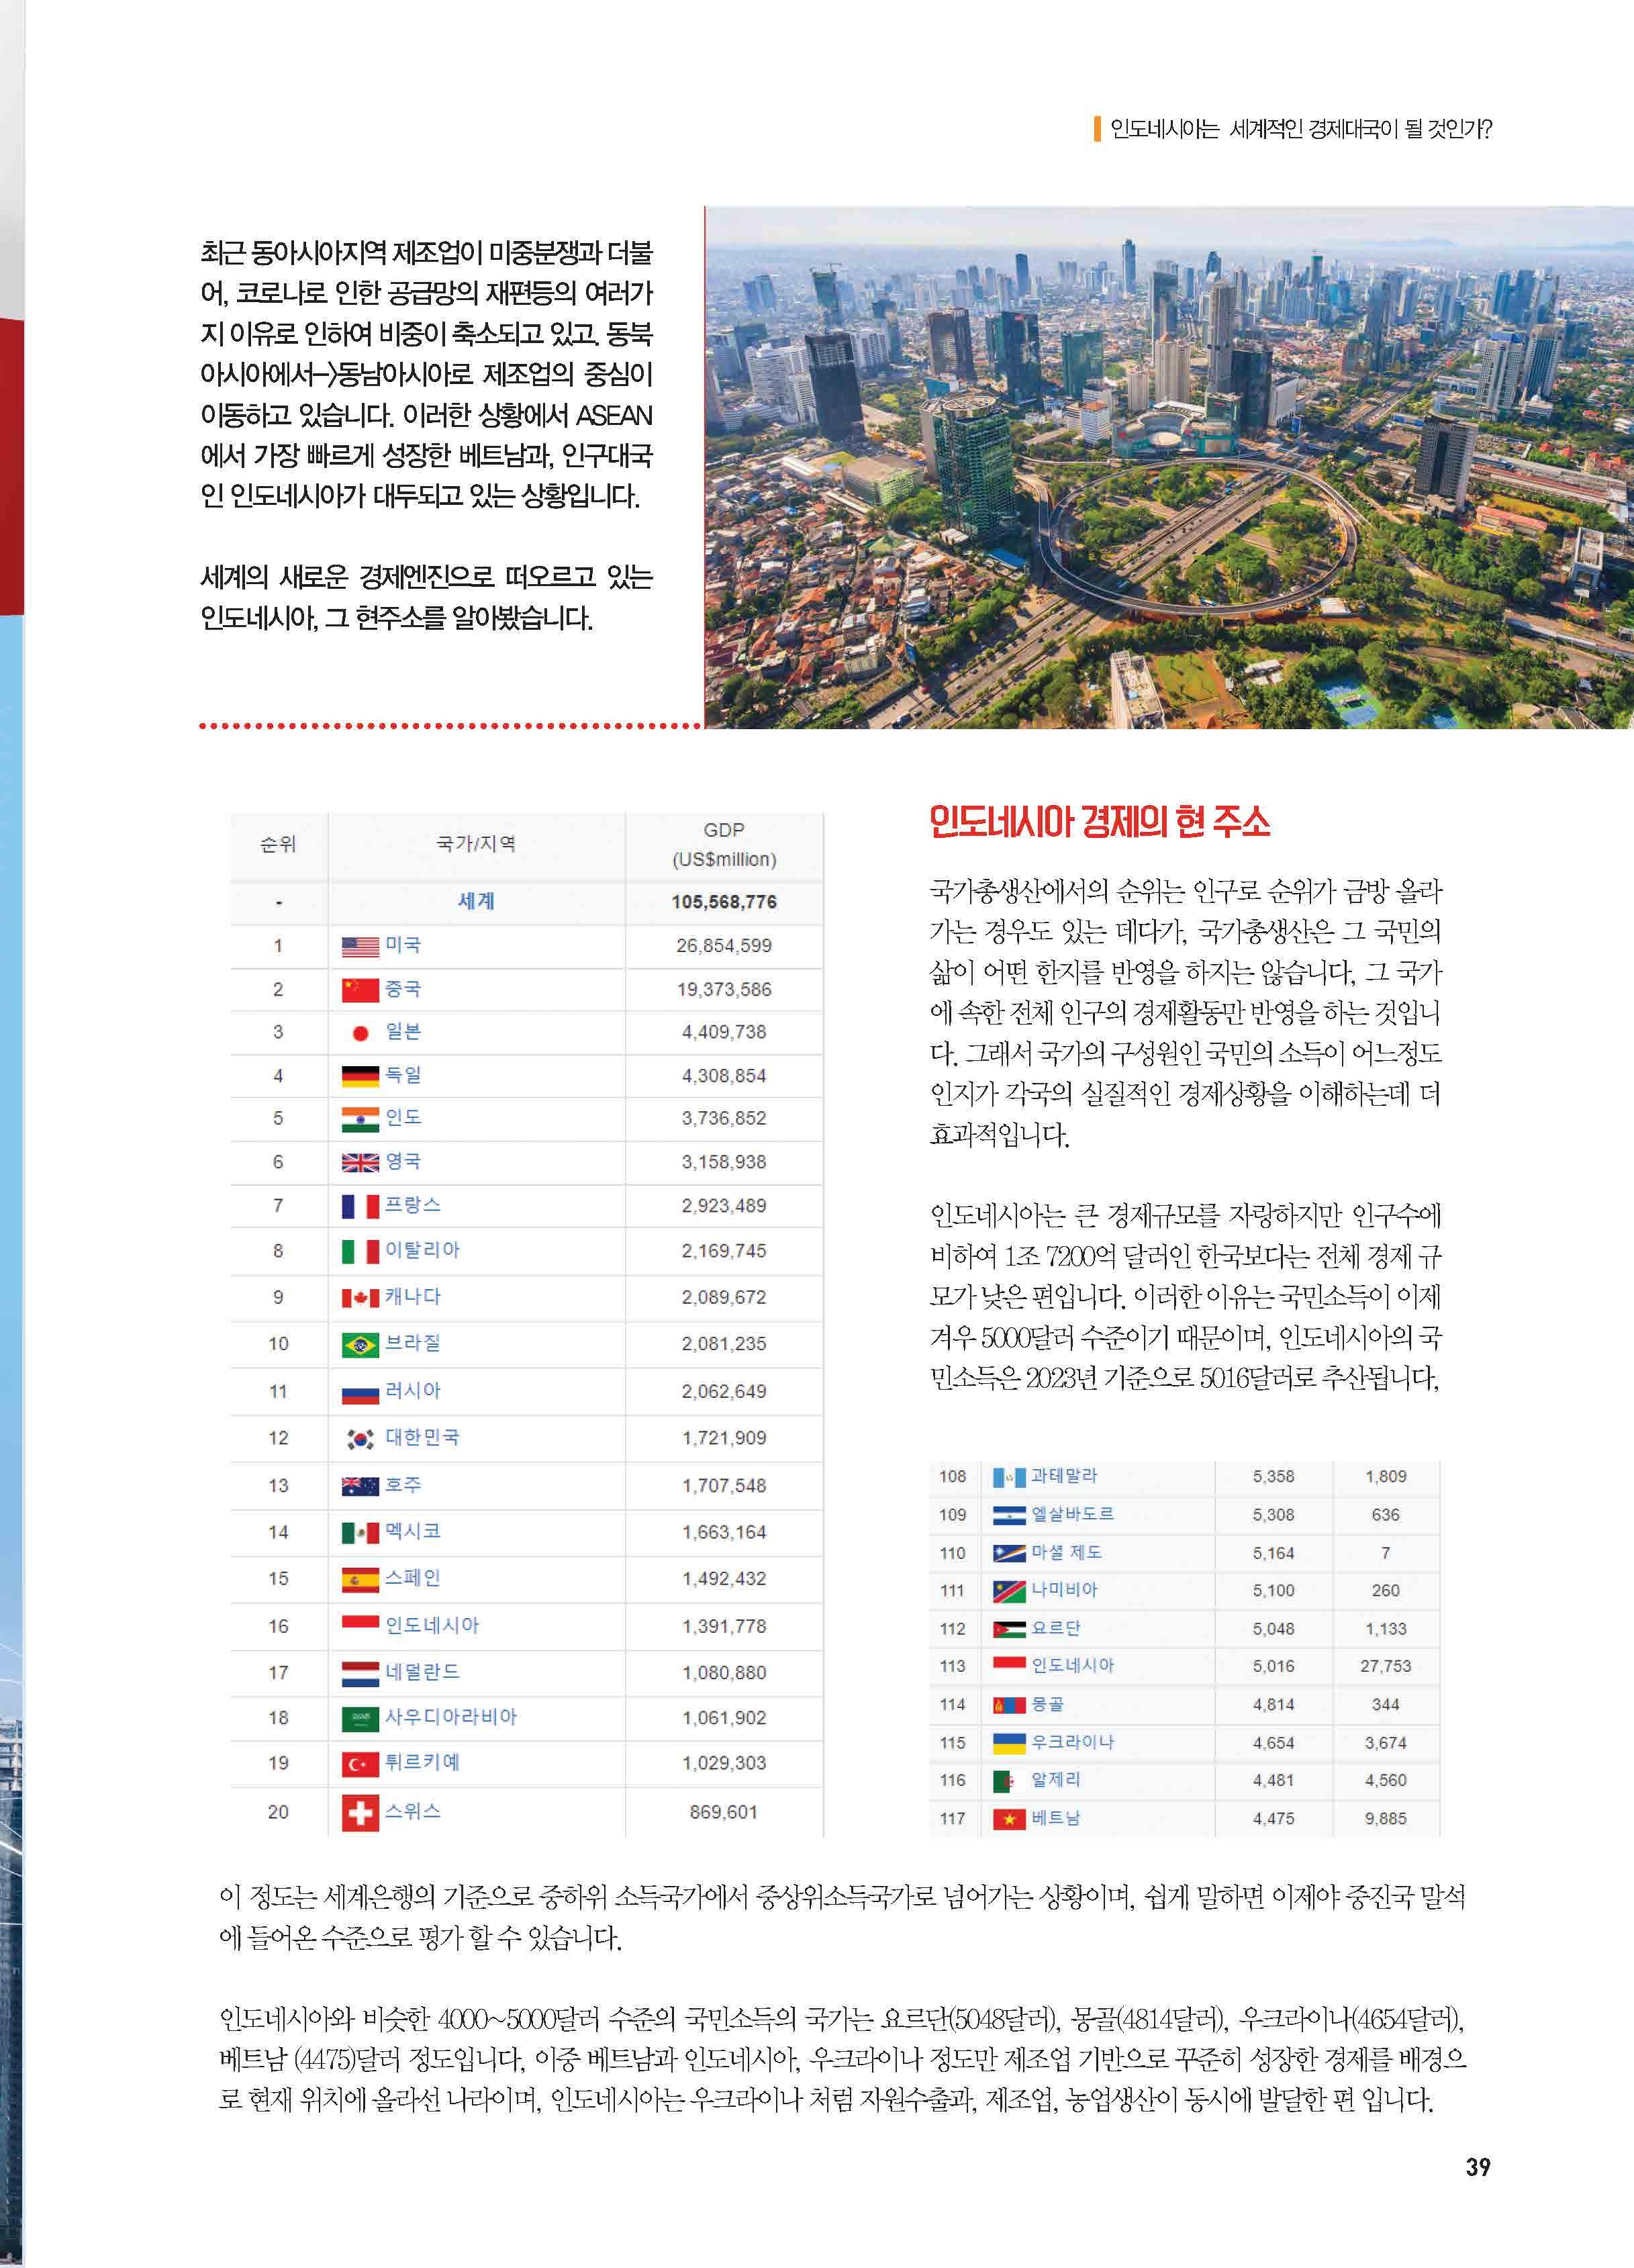
Task: Open the 대한민국 country link
Action: 422,1437
